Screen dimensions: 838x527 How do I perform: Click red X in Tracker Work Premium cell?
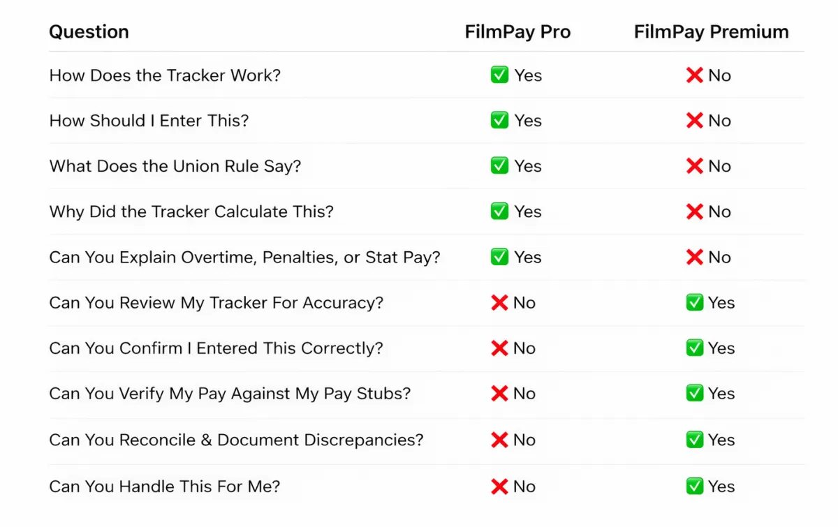(694, 75)
